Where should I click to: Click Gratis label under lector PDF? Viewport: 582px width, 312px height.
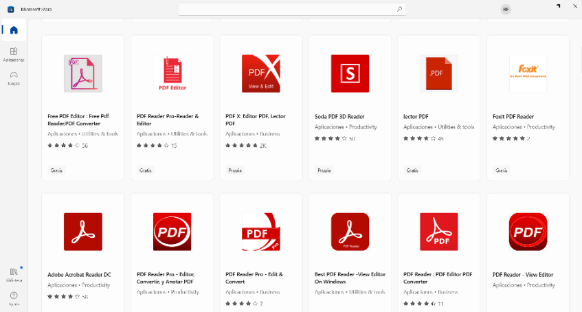tap(412, 170)
